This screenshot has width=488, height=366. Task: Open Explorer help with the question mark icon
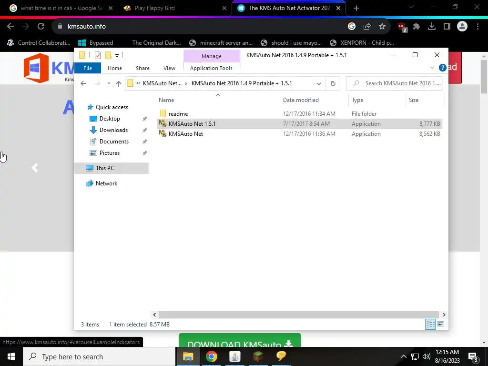coord(442,68)
